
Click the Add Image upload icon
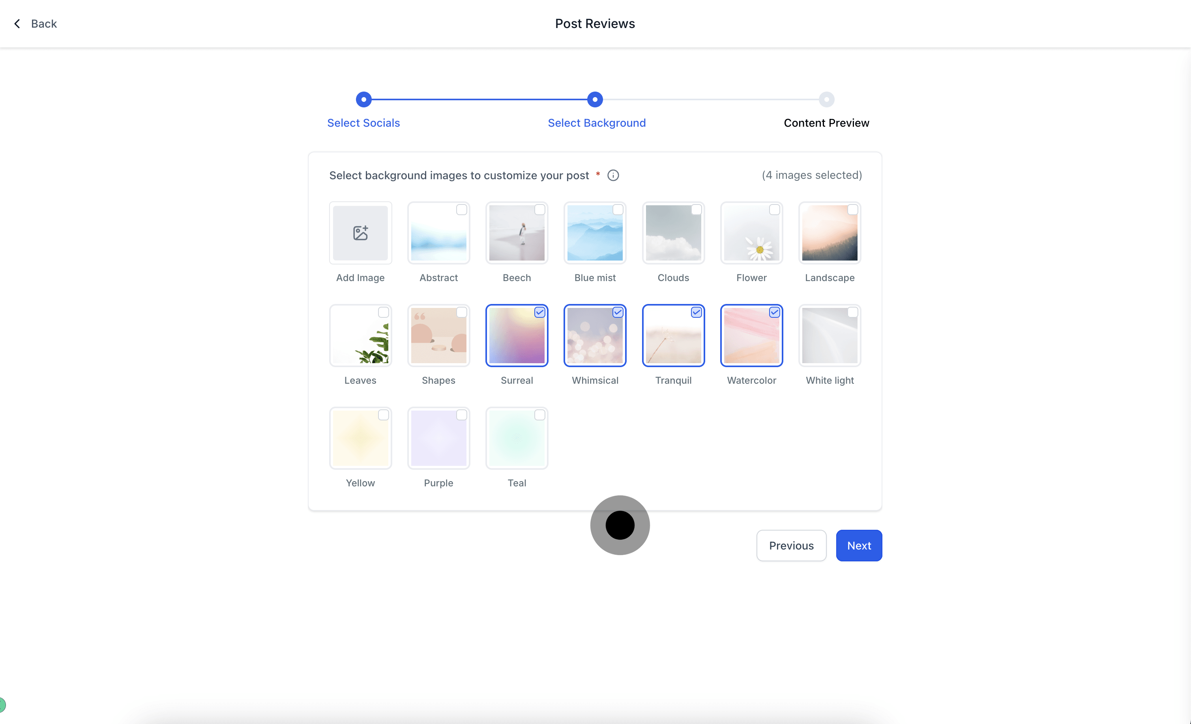[360, 233]
